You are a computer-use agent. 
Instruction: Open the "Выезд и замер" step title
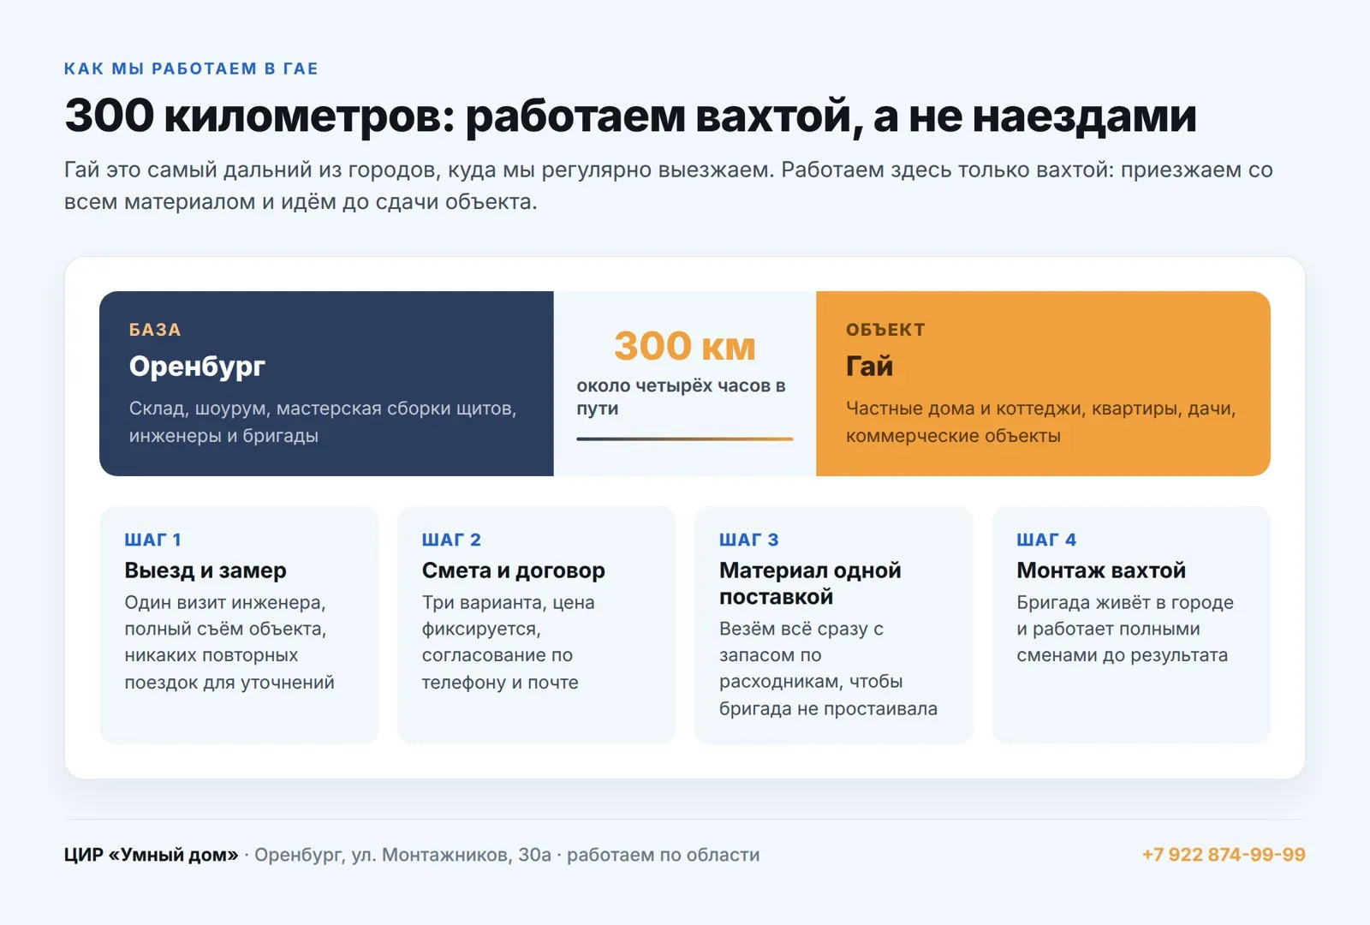click(x=205, y=570)
